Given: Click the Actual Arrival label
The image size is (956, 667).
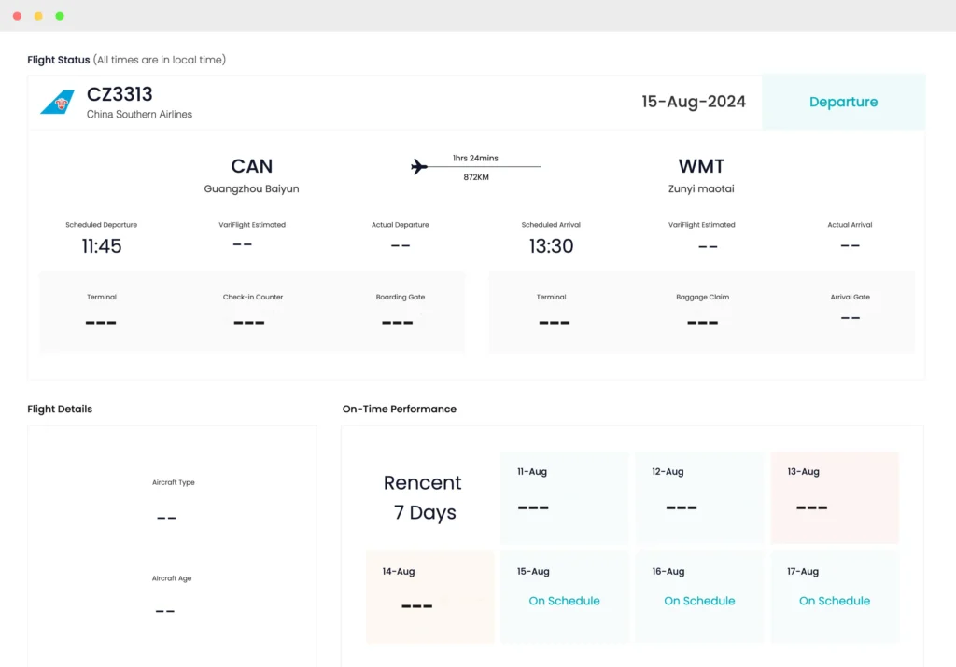Looking at the screenshot, I should point(850,225).
